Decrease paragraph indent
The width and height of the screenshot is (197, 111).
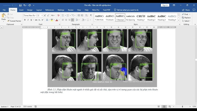point(79,15)
